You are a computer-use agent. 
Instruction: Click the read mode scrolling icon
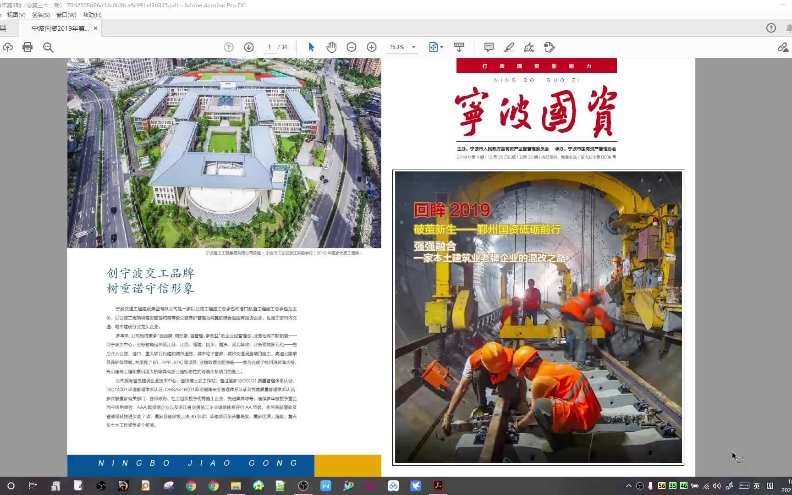(x=459, y=47)
